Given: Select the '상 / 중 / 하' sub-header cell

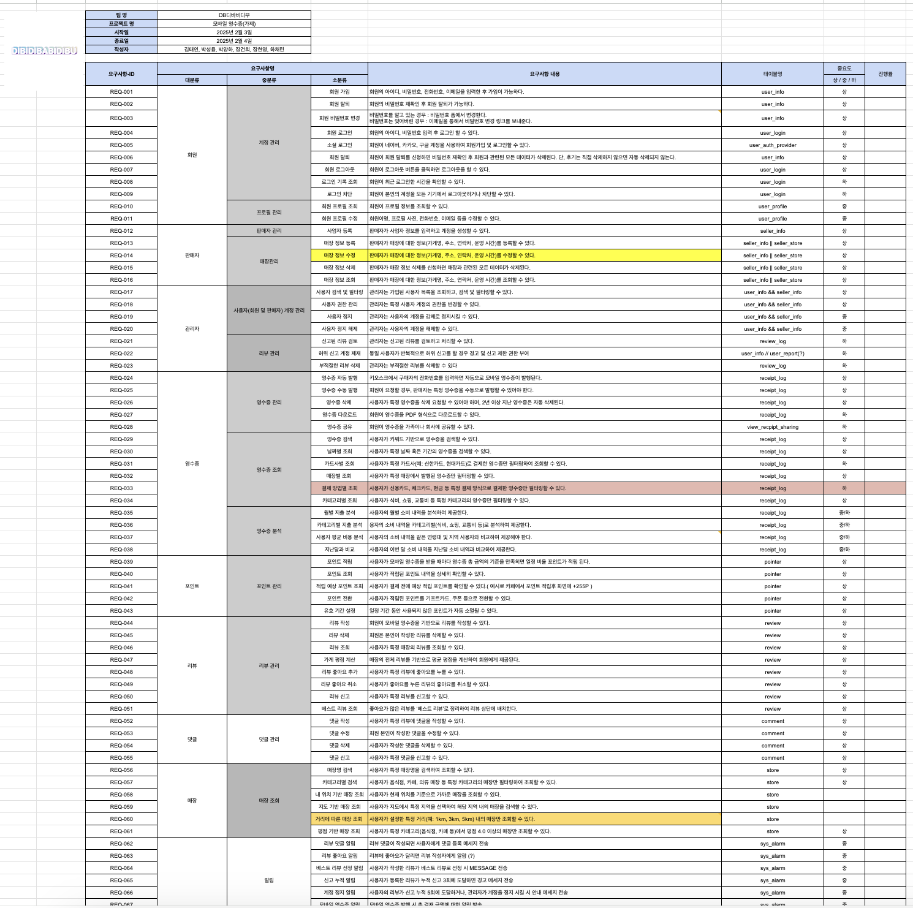Looking at the screenshot, I should click(x=844, y=80).
